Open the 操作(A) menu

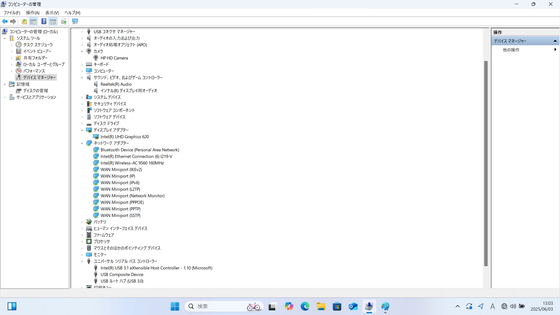pyautogui.click(x=33, y=13)
